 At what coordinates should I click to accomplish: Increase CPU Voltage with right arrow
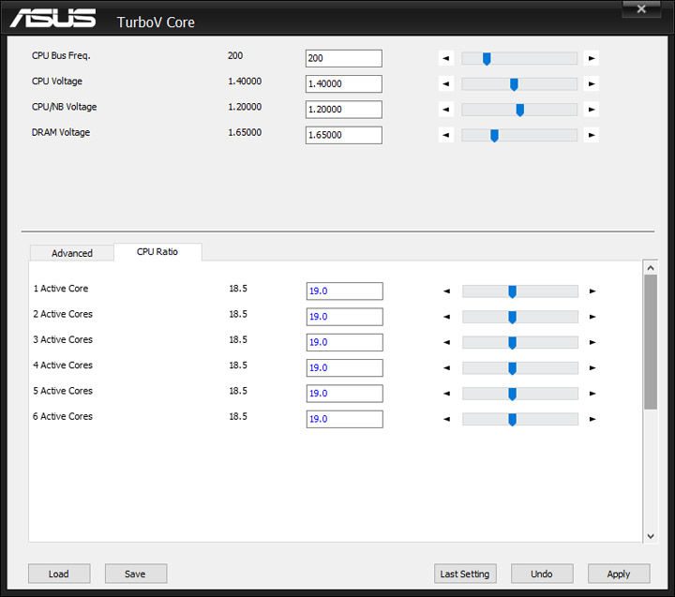pyautogui.click(x=592, y=83)
